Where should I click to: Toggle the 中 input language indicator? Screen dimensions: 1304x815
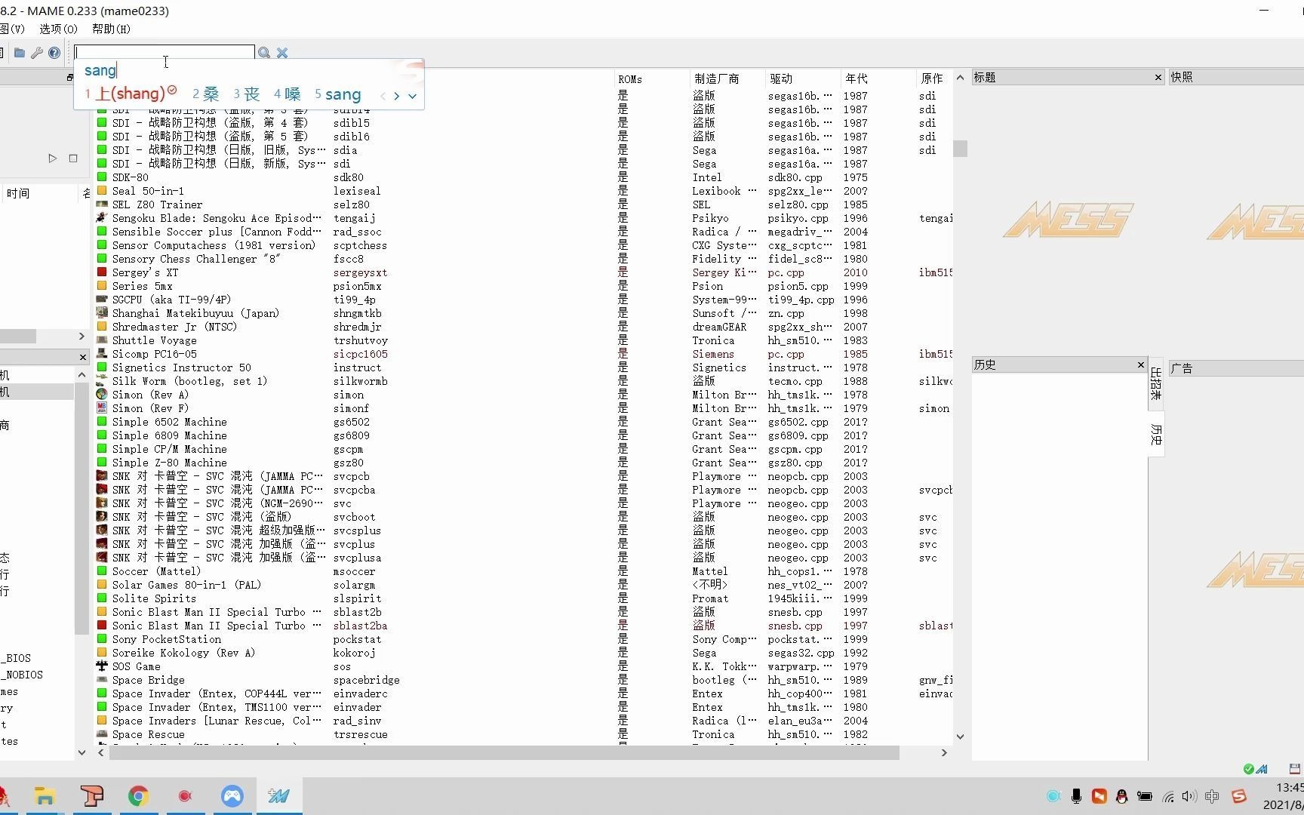tap(1212, 796)
